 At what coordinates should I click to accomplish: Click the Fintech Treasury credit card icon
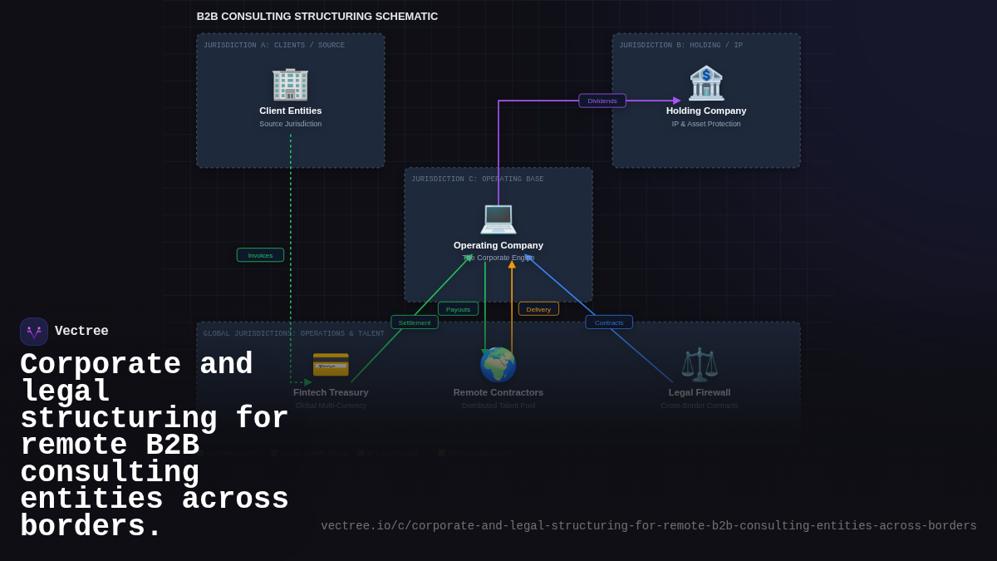pos(331,364)
